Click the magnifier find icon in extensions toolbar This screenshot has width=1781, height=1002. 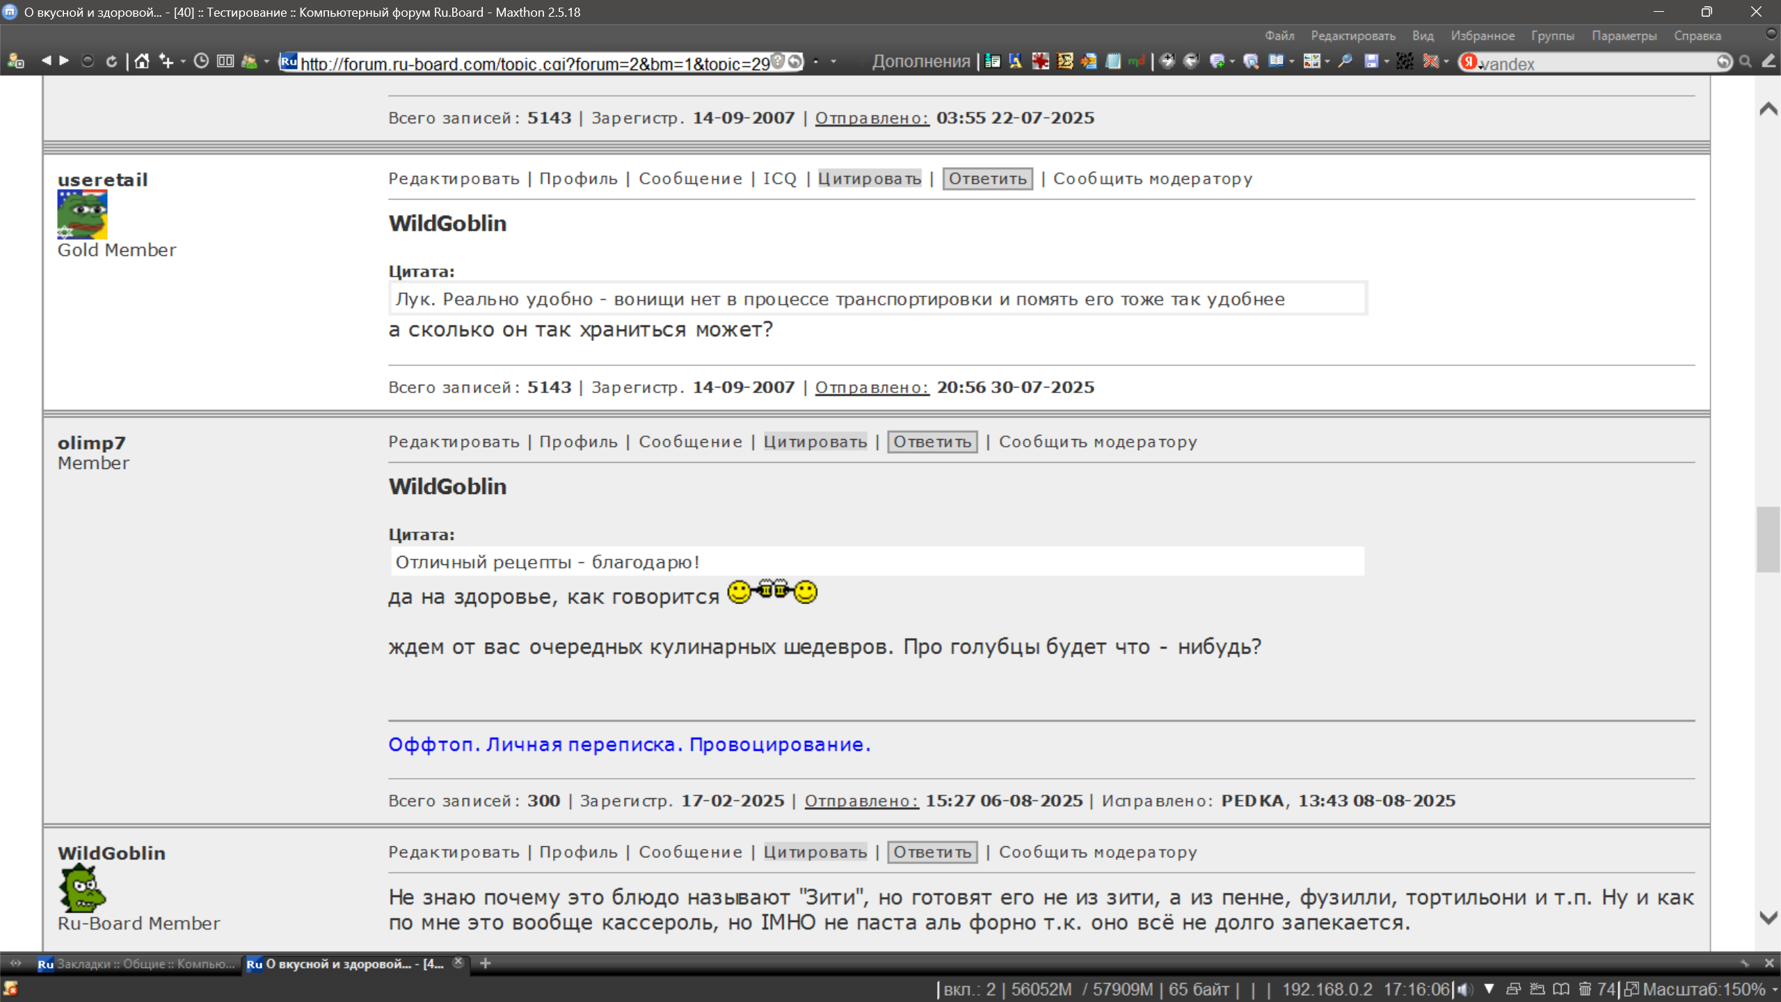1345,62
